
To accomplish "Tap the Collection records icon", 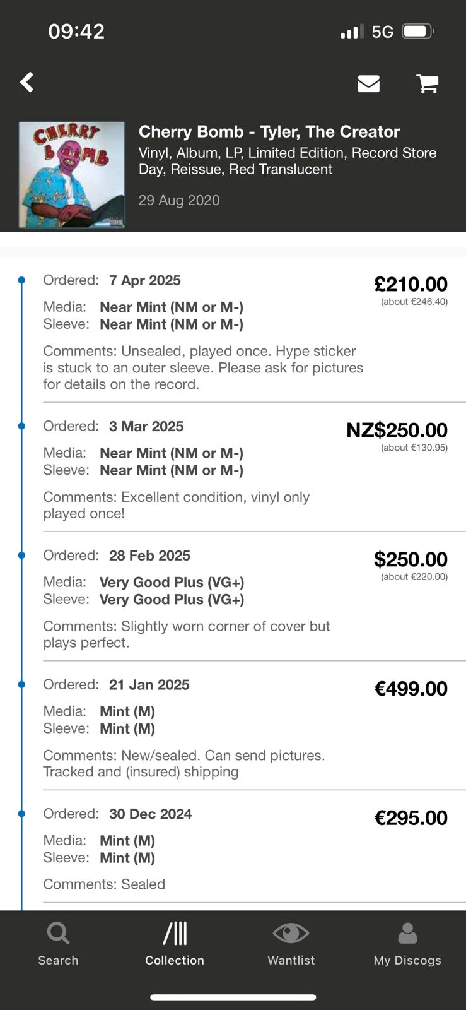I will pyautogui.click(x=175, y=934).
